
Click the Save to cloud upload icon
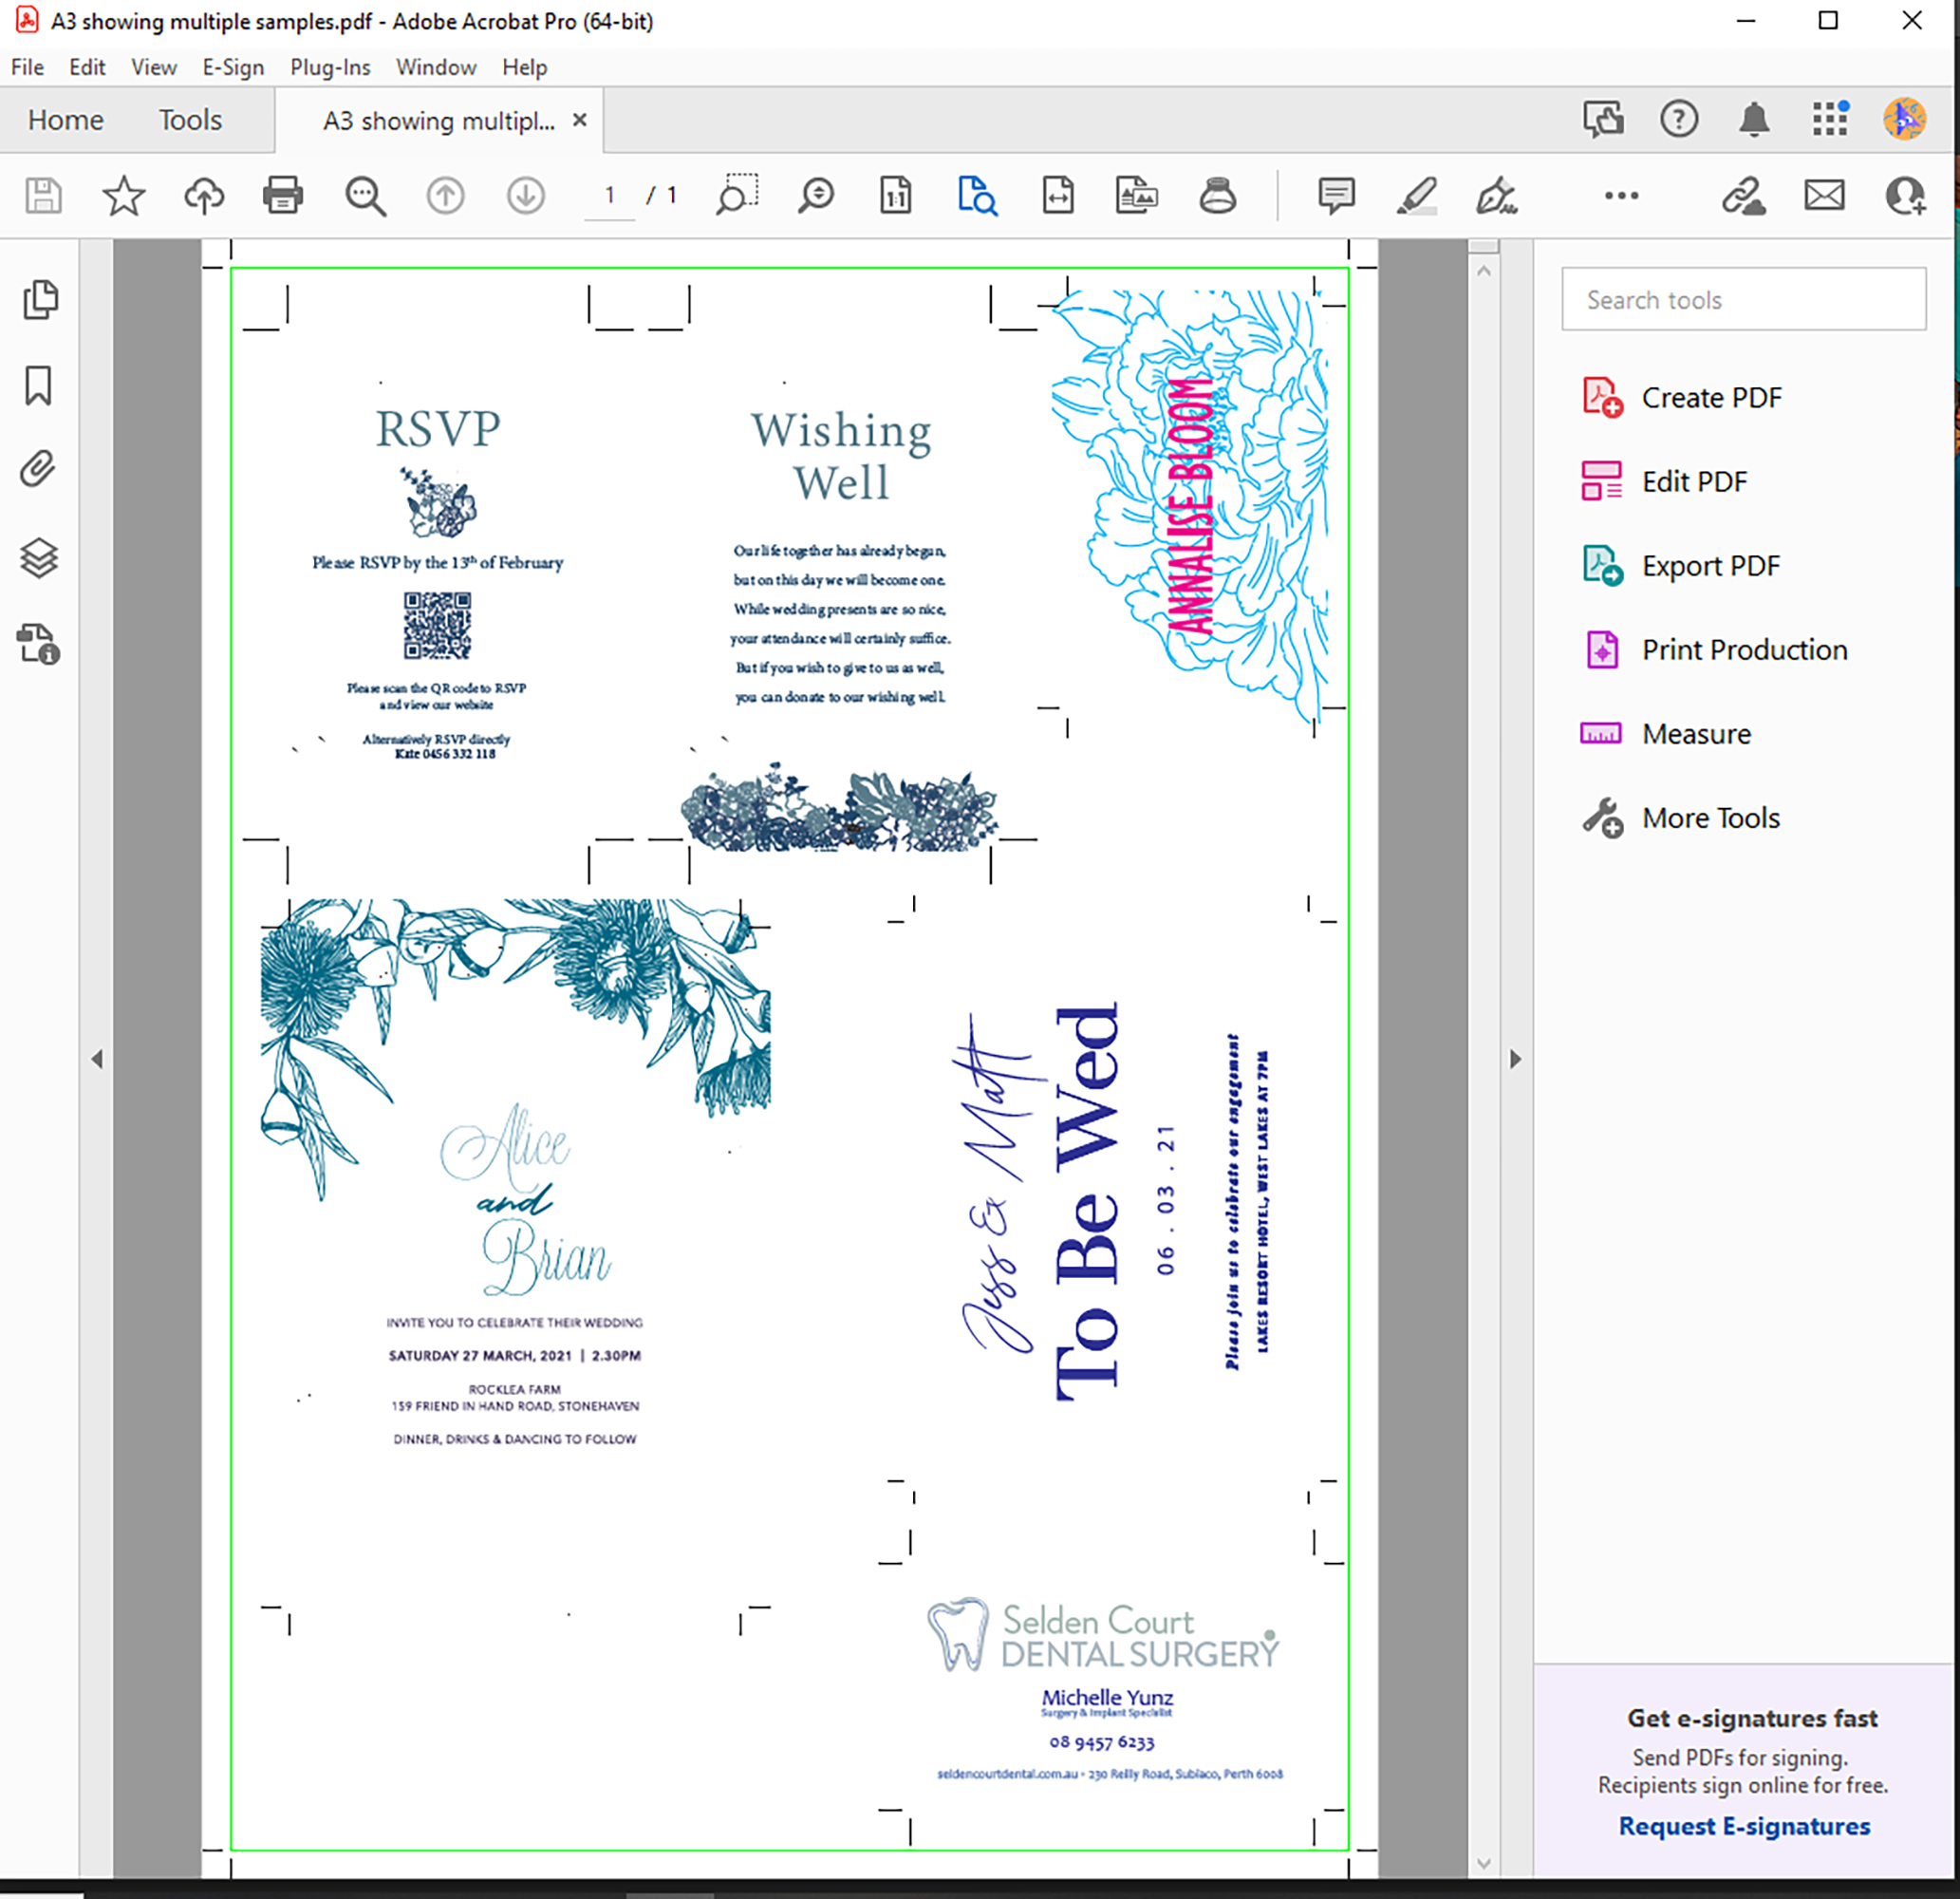tap(204, 195)
